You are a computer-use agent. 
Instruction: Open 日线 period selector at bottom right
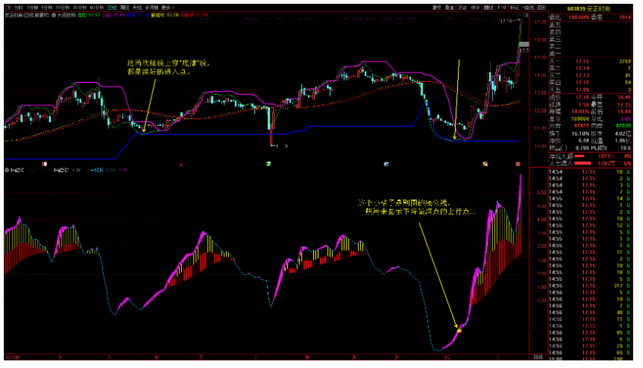coord(538,357)
